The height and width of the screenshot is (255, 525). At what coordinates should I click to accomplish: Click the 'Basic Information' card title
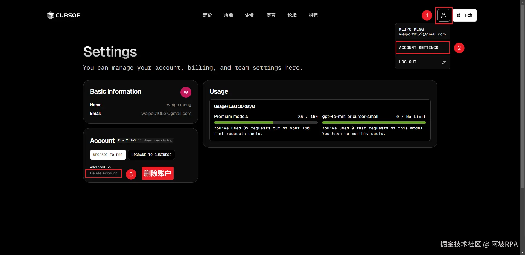click(116, 91)
